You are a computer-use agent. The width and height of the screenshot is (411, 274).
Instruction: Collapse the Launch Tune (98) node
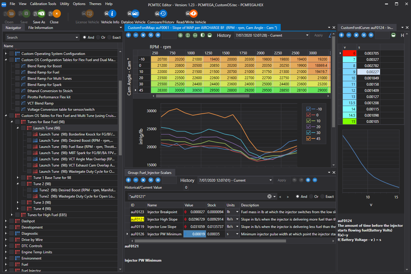coord(18,128)
